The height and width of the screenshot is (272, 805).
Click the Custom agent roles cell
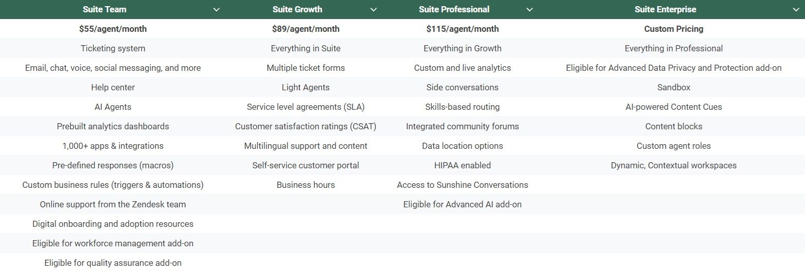click(x=674, y=146)
